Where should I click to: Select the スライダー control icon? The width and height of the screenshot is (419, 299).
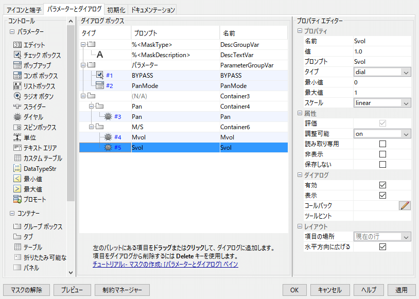coord(18,107)
